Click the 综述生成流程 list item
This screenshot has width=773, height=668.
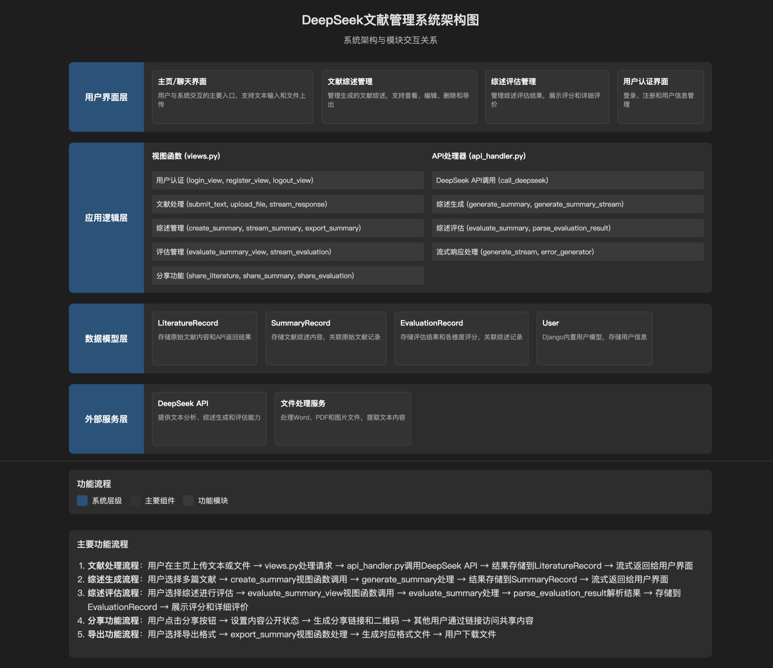(378, 579)
